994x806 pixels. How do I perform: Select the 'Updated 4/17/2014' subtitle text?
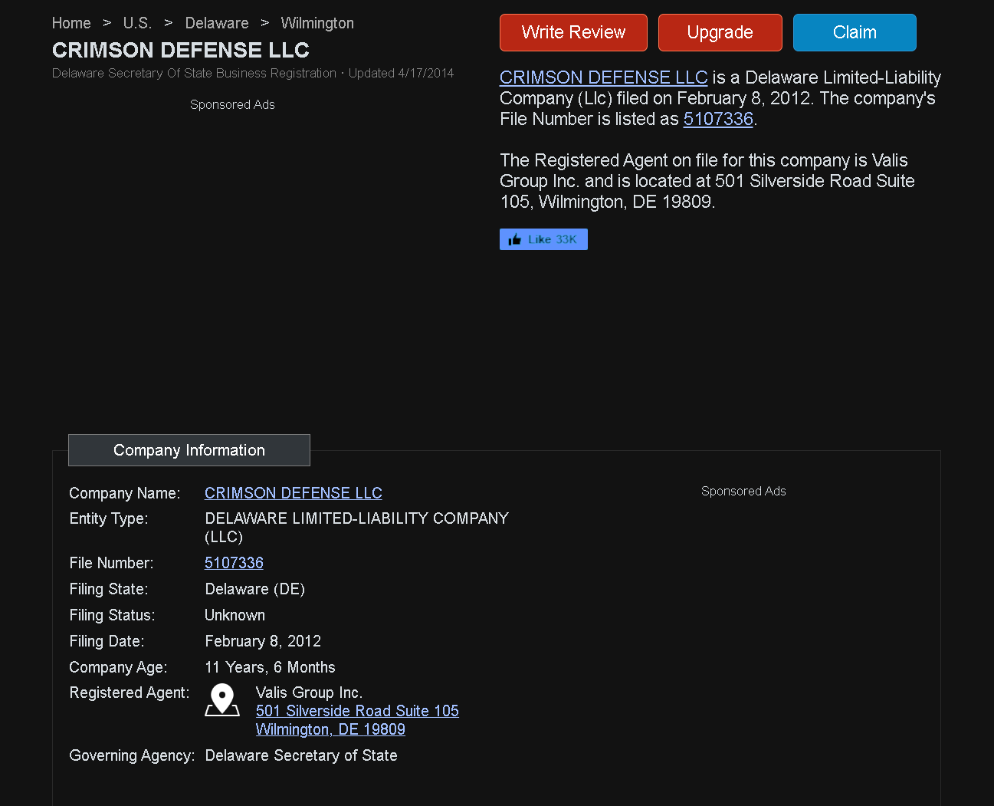[401, 73]
